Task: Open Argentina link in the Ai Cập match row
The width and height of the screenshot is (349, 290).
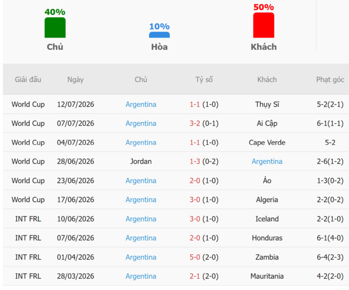Action: (141, 123)
